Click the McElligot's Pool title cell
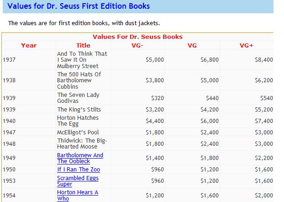Viewport: 284px width, 202px height. pyautogui.click(x=83, y=133)
